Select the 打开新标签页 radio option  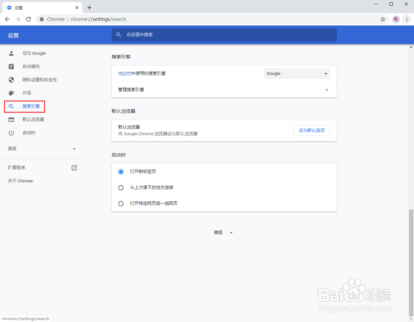click(x=121, y=171)
